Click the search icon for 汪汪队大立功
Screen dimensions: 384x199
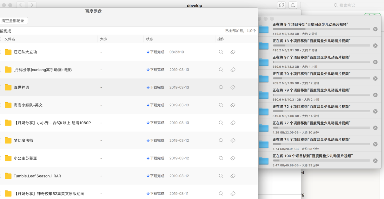(x=221, y=52)
